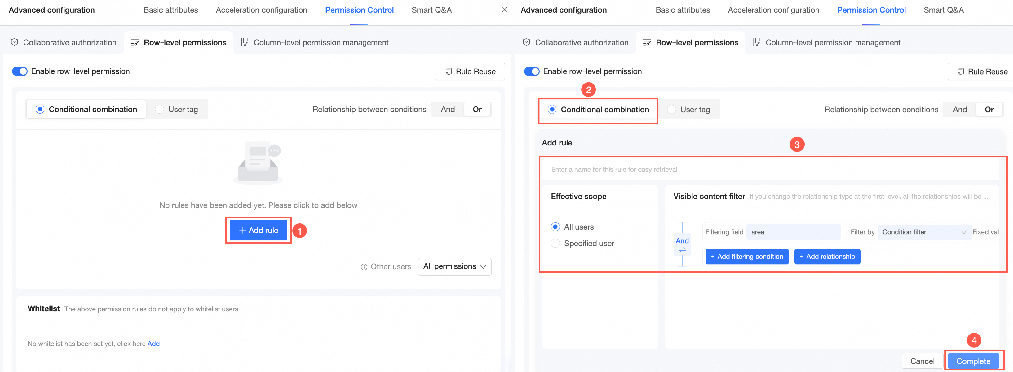Click the right panel Column-level permission icon
The height and width of the screenshot is (372, 1013).
[757, 42]
